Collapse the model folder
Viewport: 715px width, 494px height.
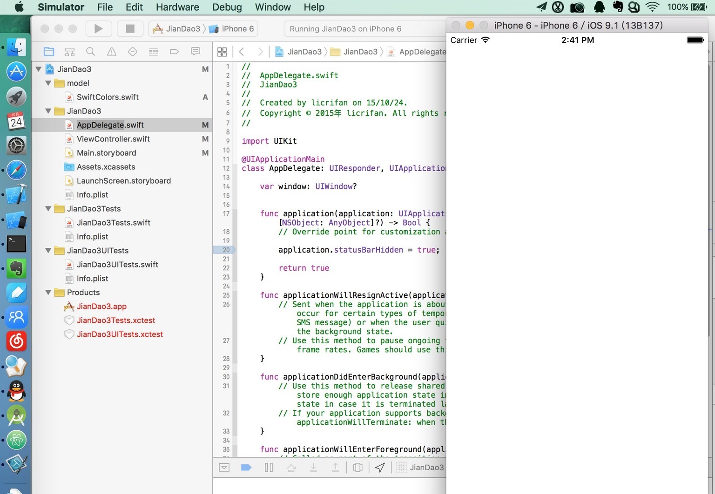(x=48, y=83)
